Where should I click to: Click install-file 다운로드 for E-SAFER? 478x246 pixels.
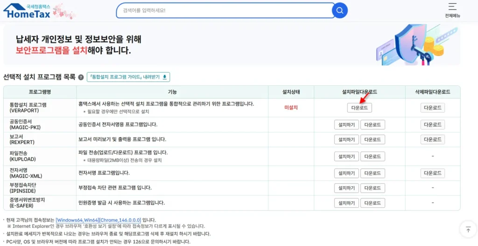pyautogui.click(x=373, y=203)
